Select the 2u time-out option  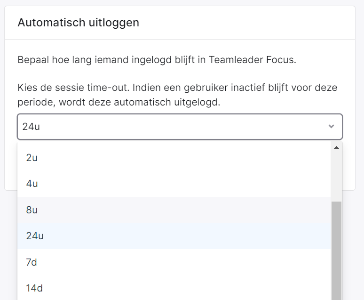pyautogui.click(x=174, y=158)
